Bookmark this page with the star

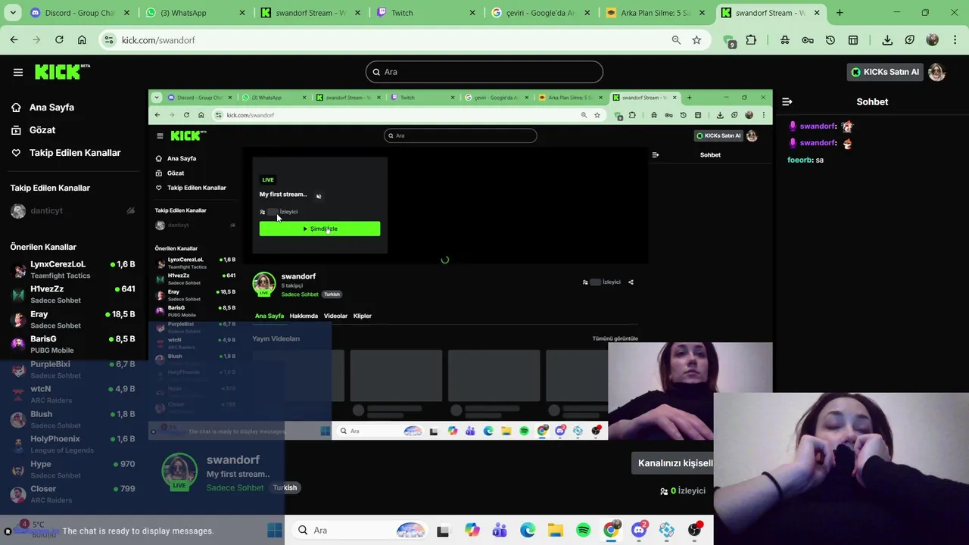[696, 40]
